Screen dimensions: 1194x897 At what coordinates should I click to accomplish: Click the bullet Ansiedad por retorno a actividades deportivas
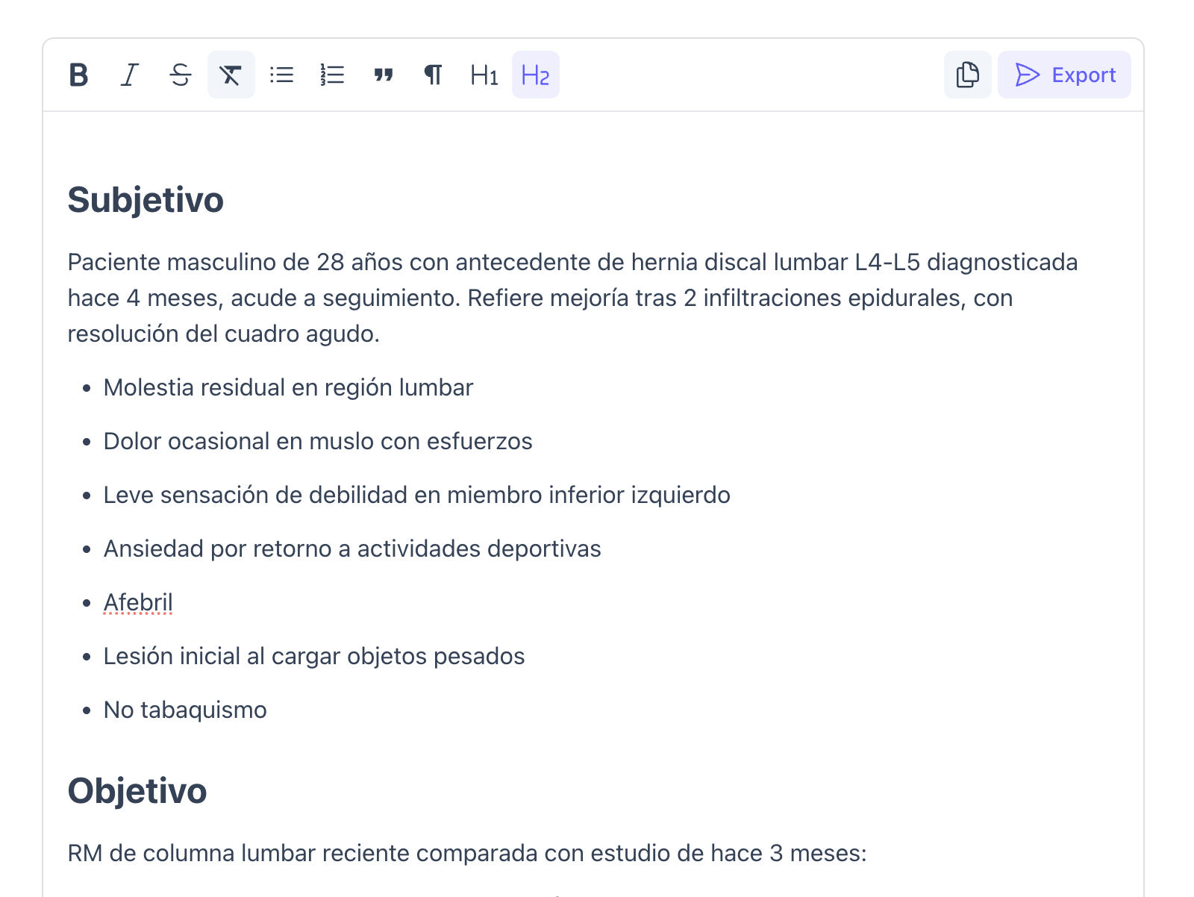351,548
